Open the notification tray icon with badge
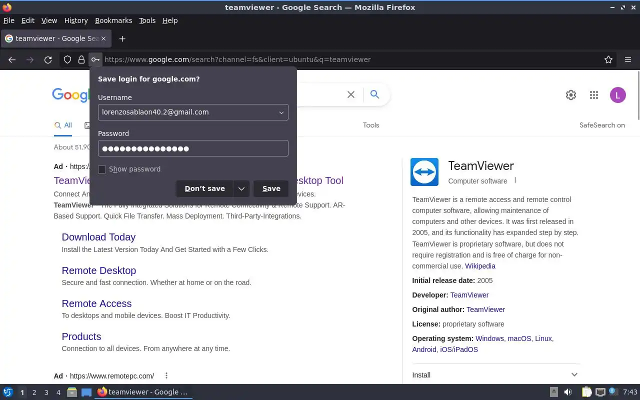Screen dimensions: 640x400 tap(613, 391)
